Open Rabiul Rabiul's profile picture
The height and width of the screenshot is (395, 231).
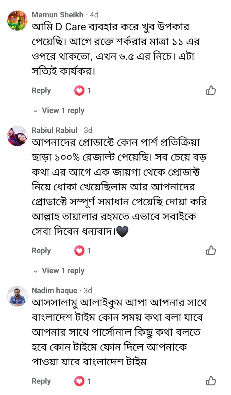[x=18, y=136]
